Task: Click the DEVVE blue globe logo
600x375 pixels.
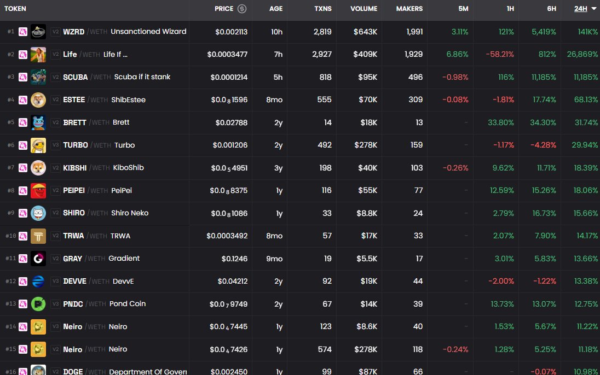Action: (x=38, y=282)
